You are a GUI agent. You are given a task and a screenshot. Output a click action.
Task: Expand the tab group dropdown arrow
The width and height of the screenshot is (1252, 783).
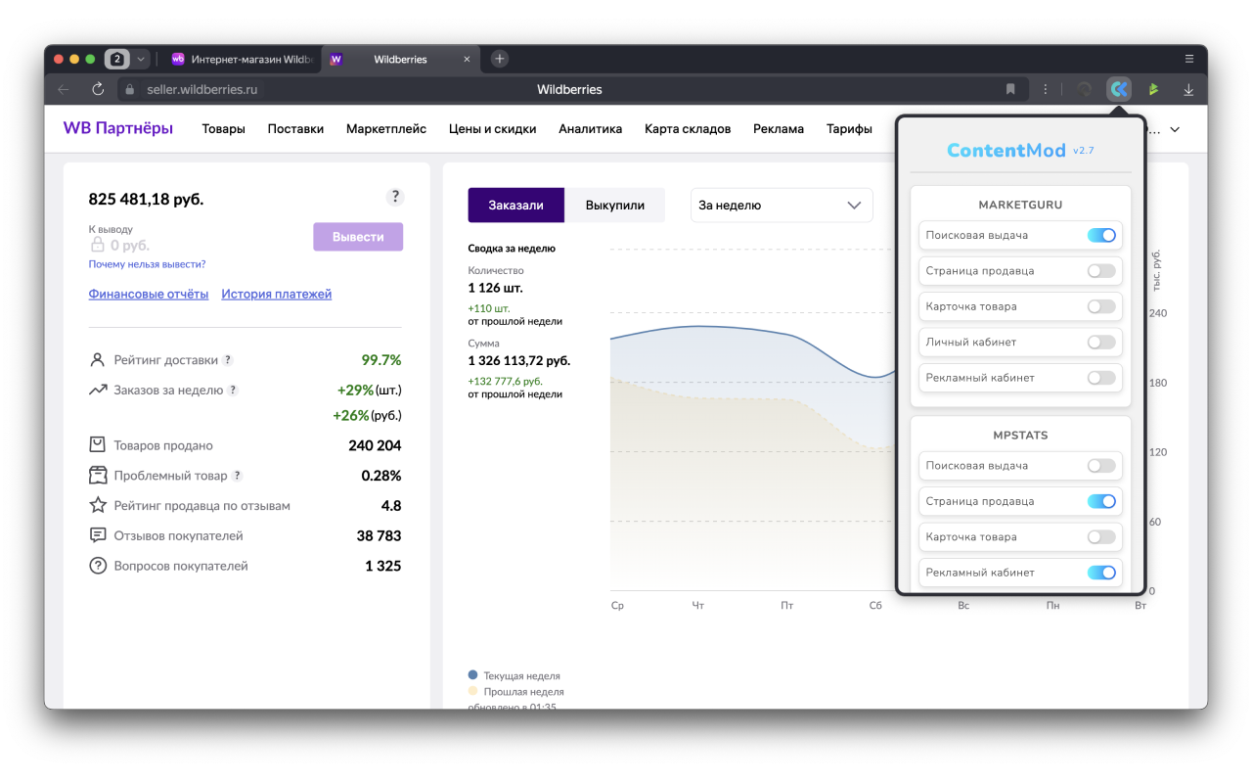[x=141, y=59]
